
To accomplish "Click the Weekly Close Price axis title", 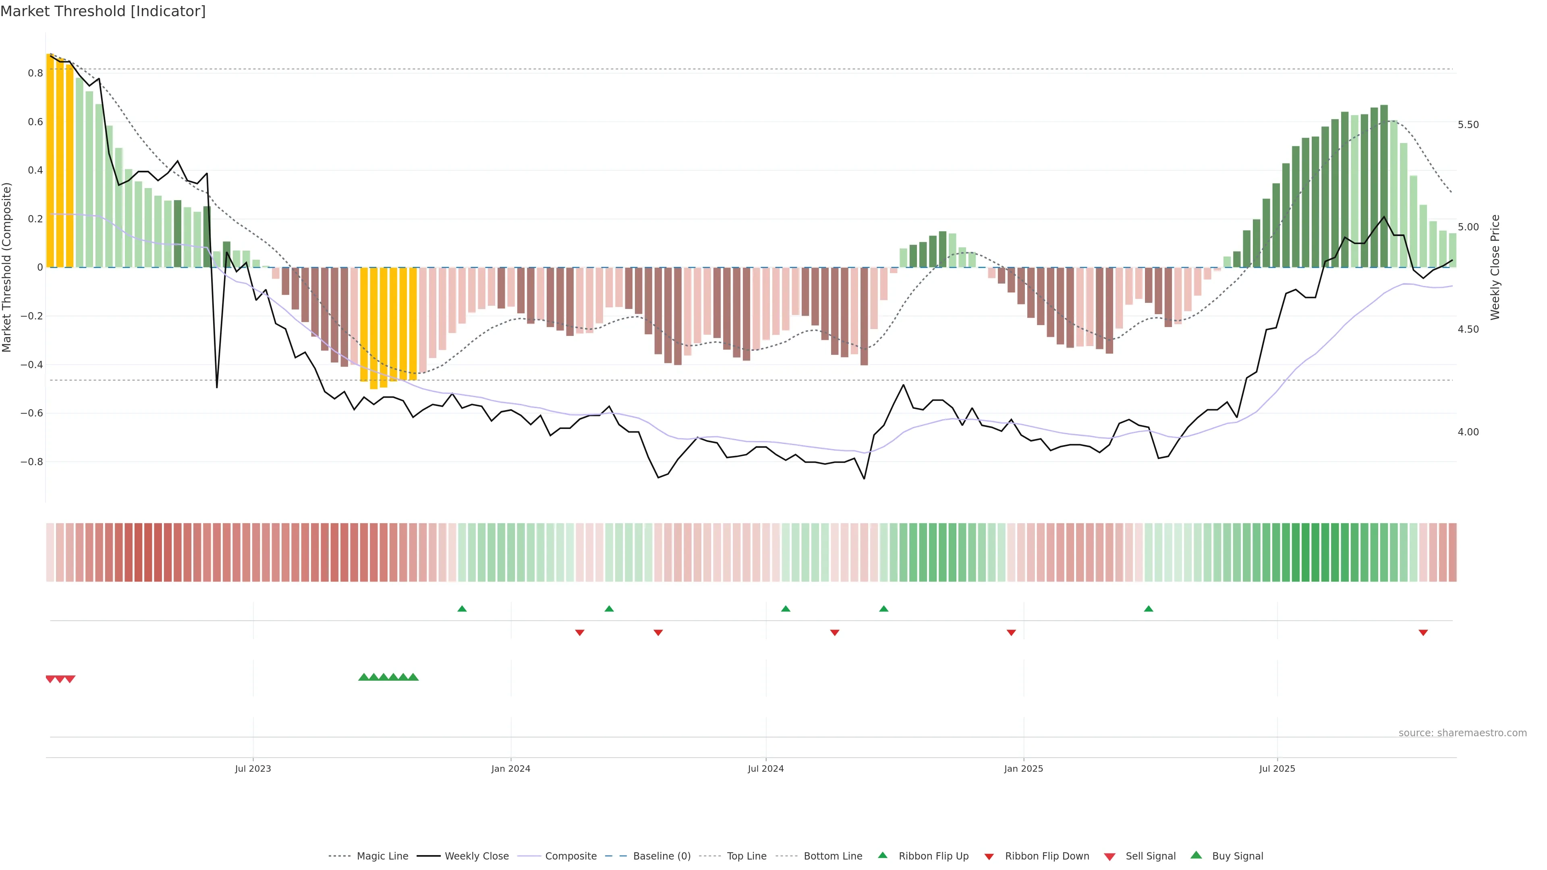I will coord(1495,267).
